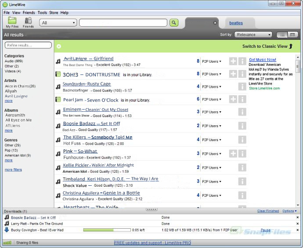Click the info icon for Pink So What
This screenshot has height=248, width=303.
(x=242, y=153)
